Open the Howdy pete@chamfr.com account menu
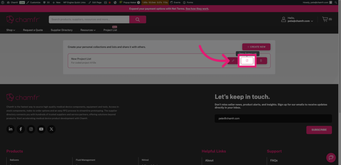The width and height of the screenshot is (341, 165). point(317,2)
